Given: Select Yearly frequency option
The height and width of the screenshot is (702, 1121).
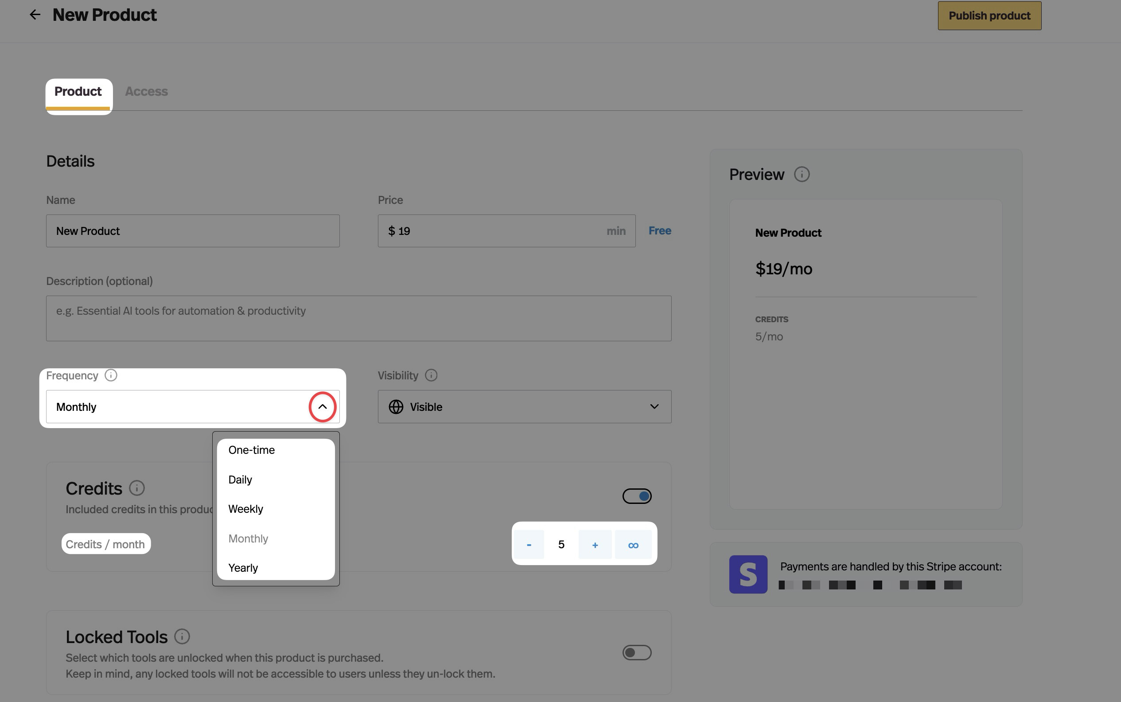Looking at the screenshot, I should tap(243, 568).
